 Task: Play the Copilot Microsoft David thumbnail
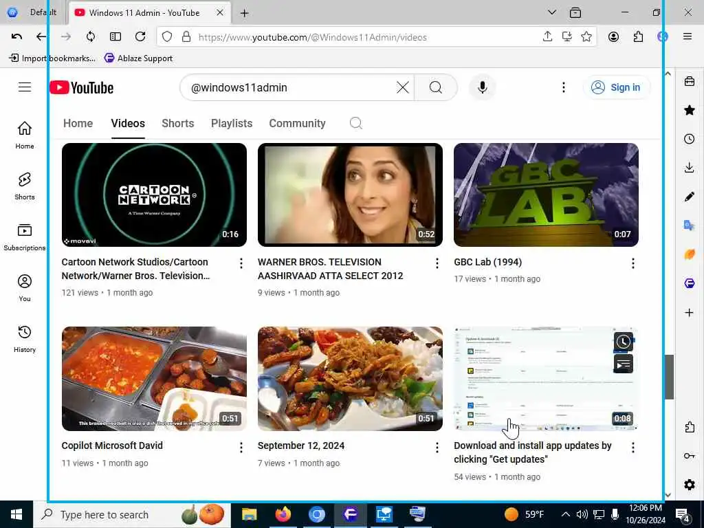tap(154, 379)
